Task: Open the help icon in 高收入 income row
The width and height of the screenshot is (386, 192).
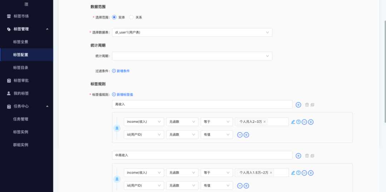Action: pyautogui.click(x=298, y=122)
